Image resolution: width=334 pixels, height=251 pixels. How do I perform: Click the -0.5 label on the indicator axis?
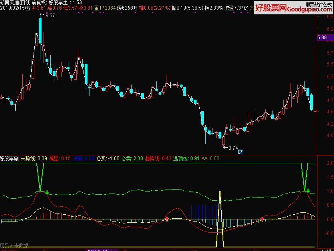click(x=329, y=233)
